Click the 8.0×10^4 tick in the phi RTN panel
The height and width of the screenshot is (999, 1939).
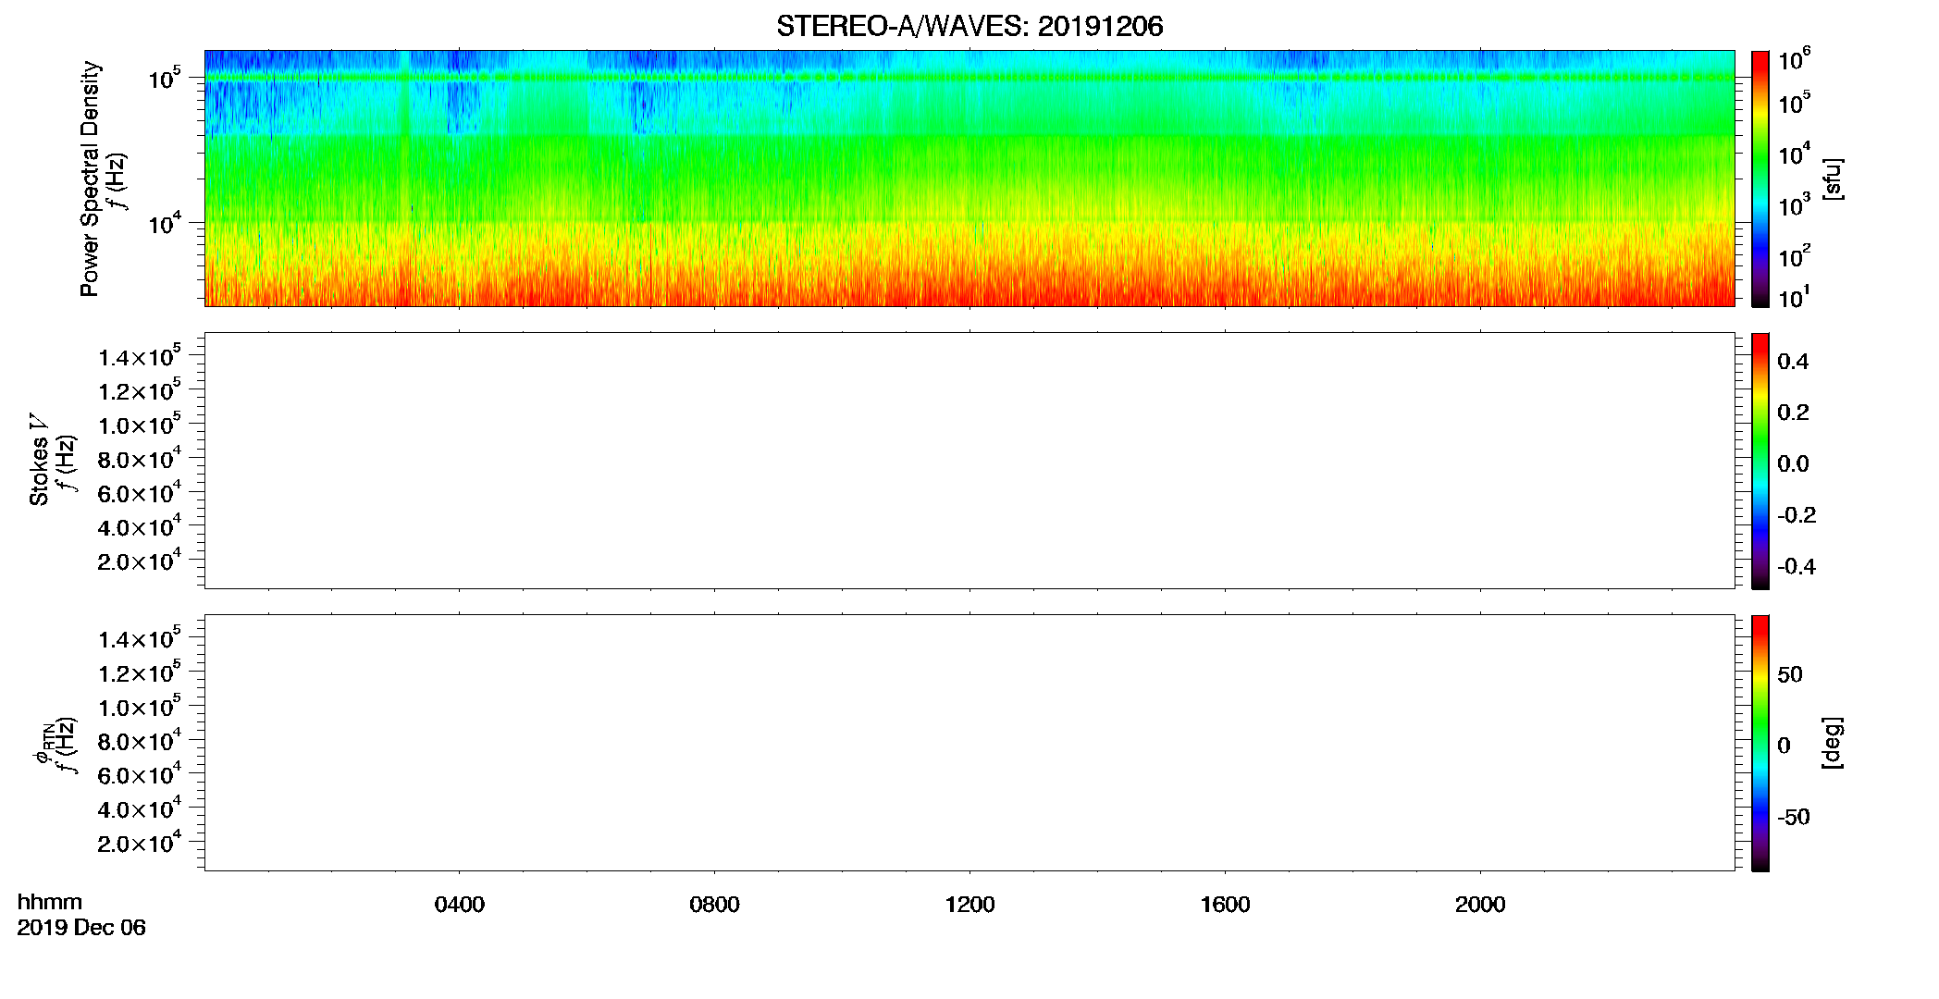click(x=140, y=740)
